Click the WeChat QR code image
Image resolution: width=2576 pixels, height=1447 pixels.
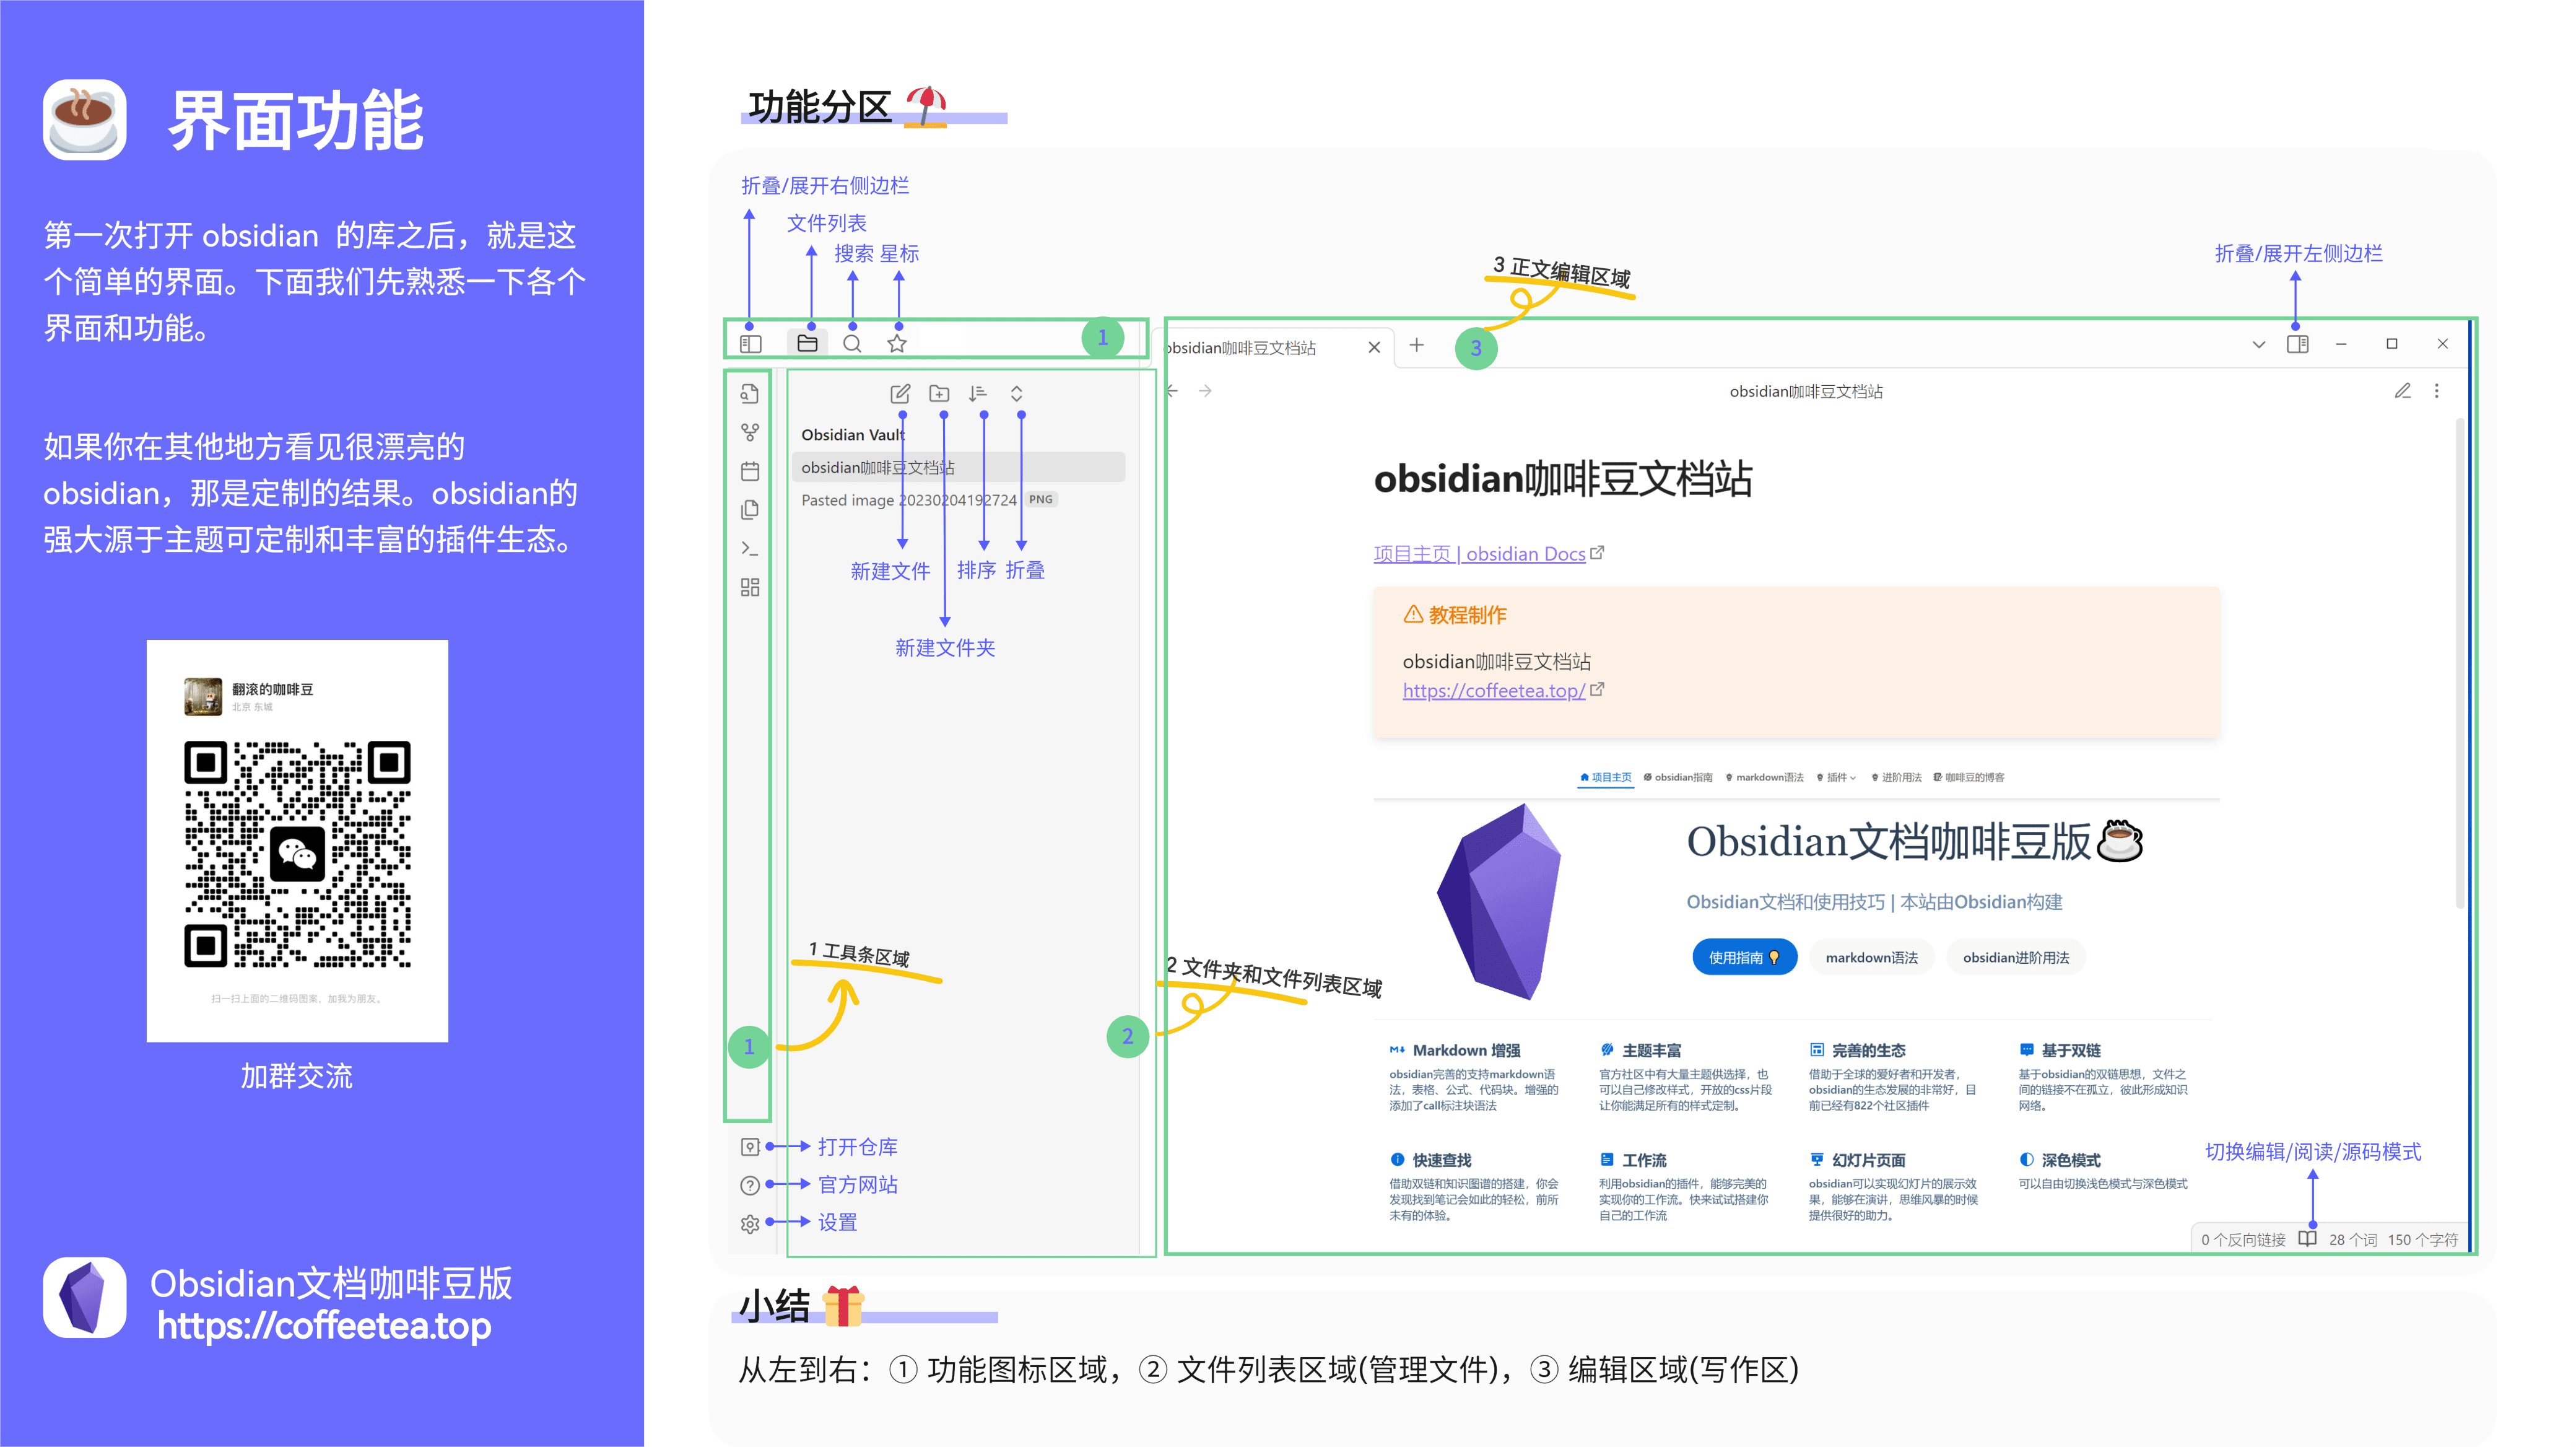point(297,853)
